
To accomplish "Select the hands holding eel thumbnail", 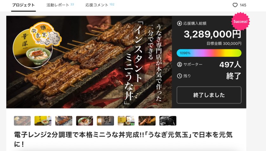I will 147,121.
